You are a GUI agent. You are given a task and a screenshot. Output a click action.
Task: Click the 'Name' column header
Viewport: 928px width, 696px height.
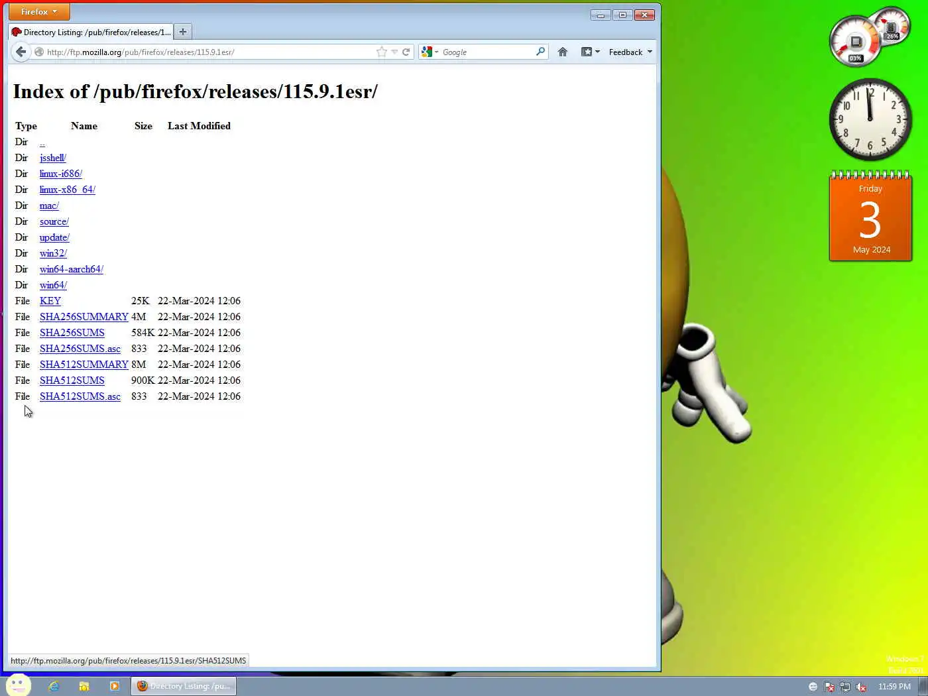84,126
